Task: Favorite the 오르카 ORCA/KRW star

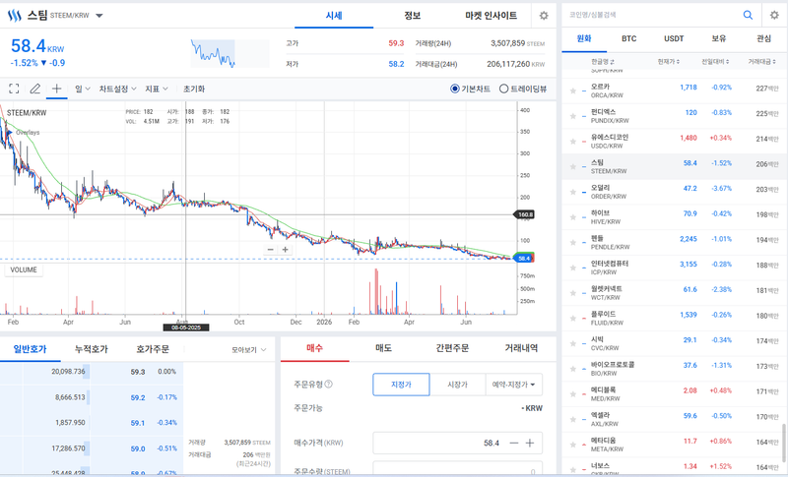Action: 572,90
